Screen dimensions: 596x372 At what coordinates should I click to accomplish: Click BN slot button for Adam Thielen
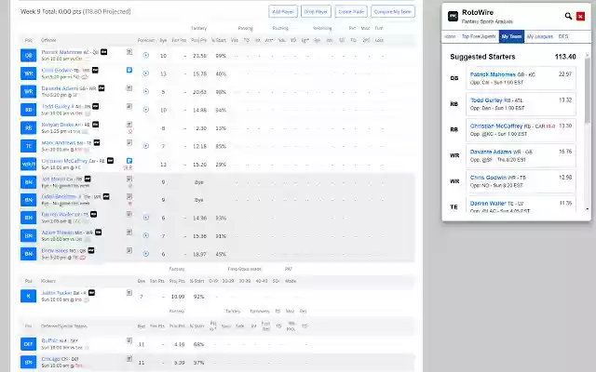coord(29,235)
